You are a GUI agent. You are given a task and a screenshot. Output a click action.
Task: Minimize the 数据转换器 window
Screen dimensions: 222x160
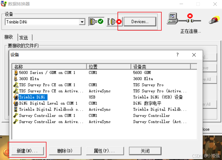181,4
